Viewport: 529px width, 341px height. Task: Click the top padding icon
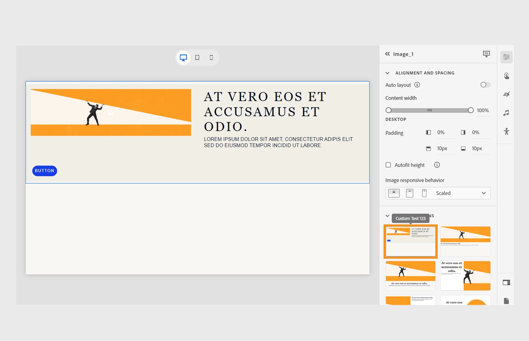tap(428, 149)
